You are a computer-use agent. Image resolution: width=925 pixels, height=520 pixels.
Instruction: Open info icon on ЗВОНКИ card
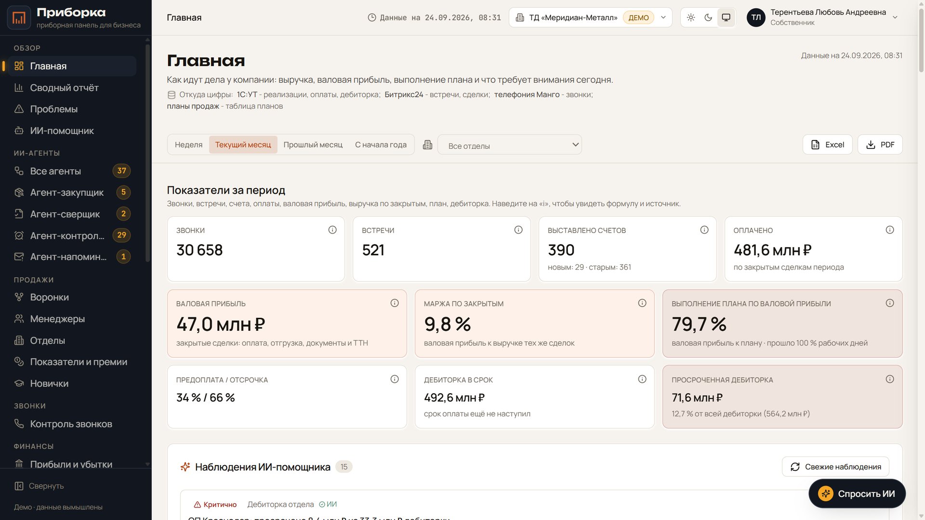click(332, 230)
